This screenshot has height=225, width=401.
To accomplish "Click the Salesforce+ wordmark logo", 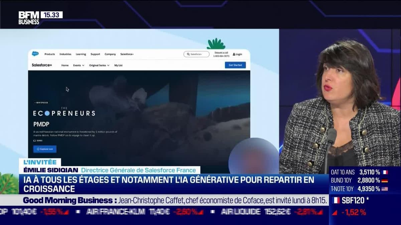I will 42,65.
